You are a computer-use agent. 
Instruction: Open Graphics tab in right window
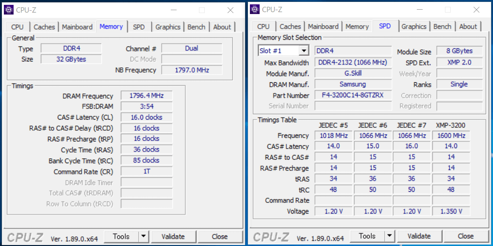tap(414, 27)
